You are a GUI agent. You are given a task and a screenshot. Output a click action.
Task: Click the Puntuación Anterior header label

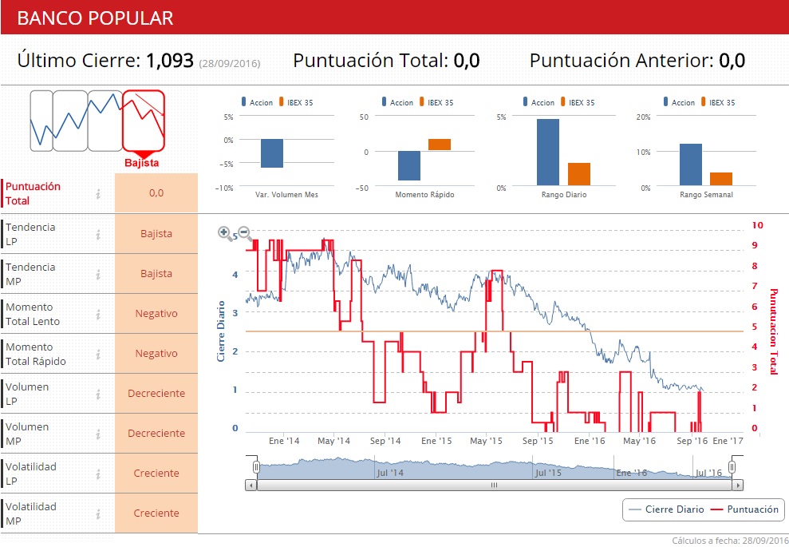coord(621,61)
